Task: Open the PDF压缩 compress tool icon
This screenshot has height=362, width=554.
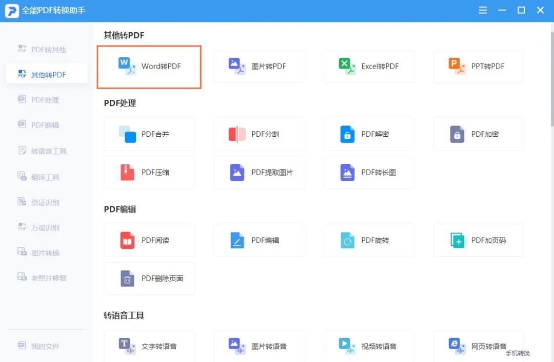Action: click(x=127, y=172)
